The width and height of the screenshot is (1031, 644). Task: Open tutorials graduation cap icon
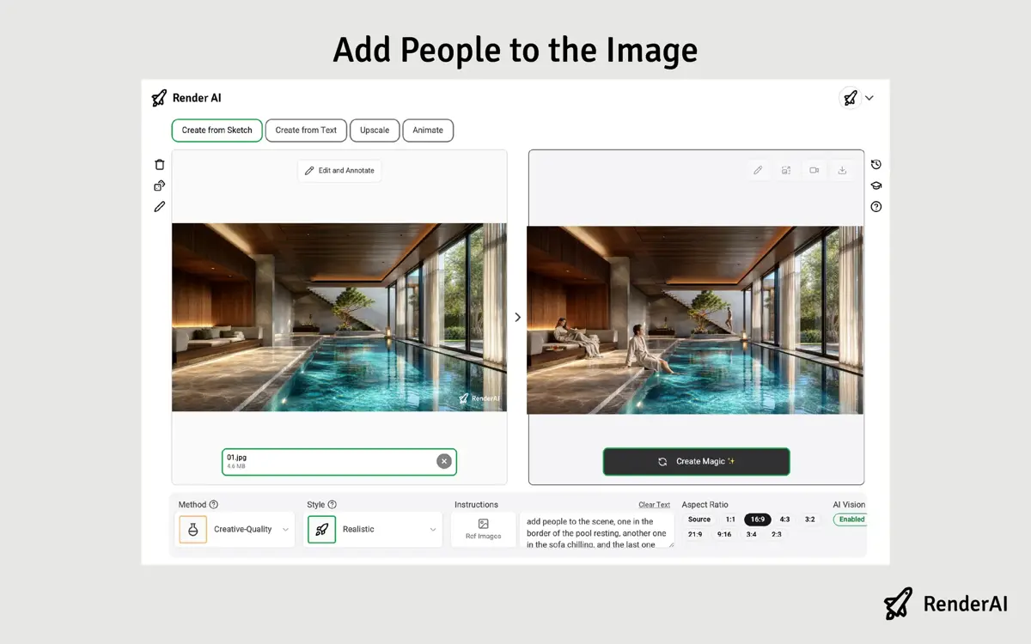coord(875,185)
